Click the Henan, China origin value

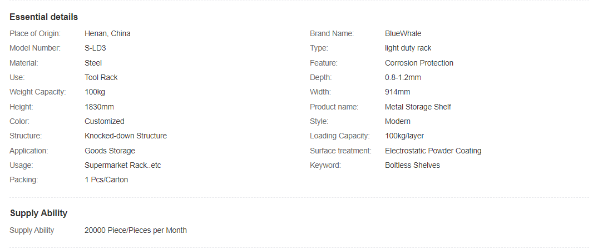click(107, 33)
